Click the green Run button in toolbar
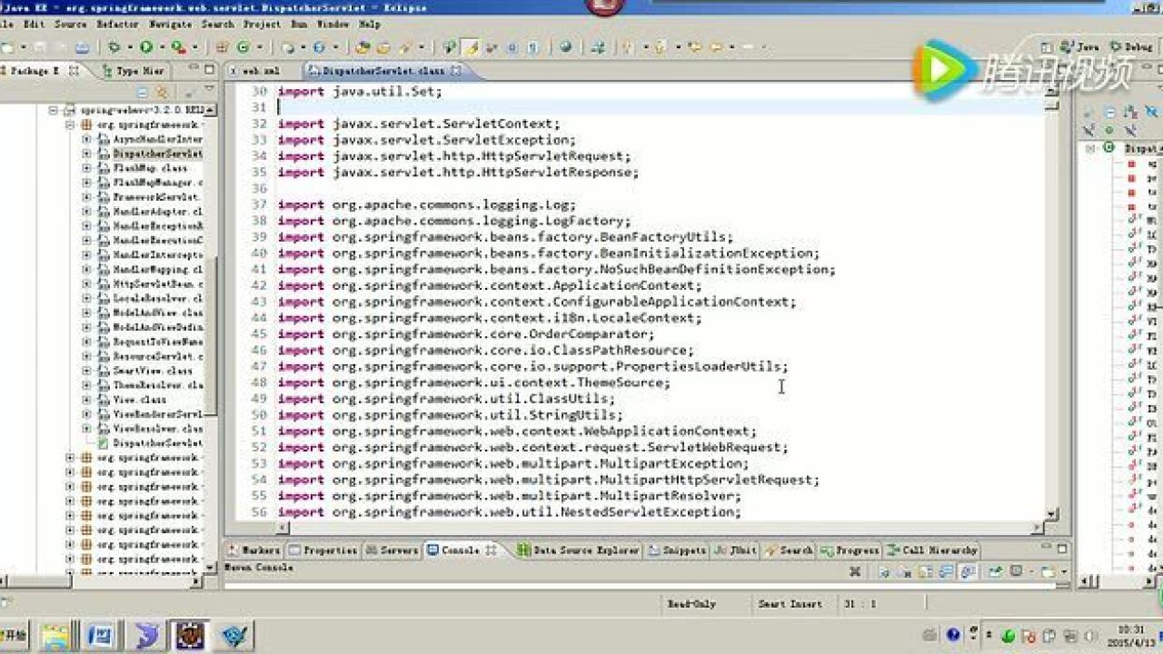The height and width of the screenshot is (654, 1163). [x=145, y=47]
